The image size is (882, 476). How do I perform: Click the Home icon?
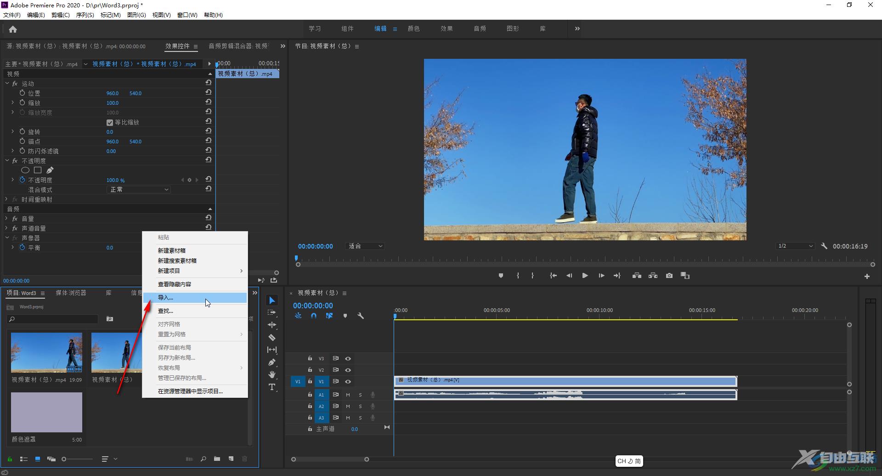(13, 29)
